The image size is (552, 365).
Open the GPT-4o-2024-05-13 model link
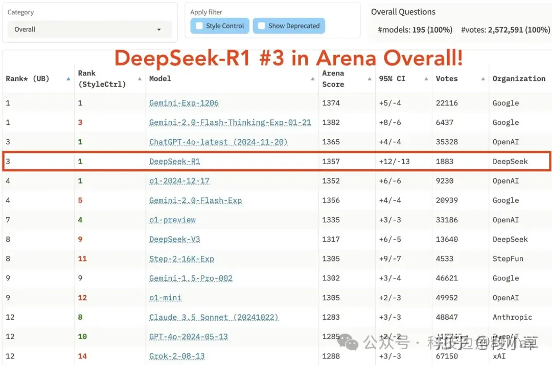(188, 336)
